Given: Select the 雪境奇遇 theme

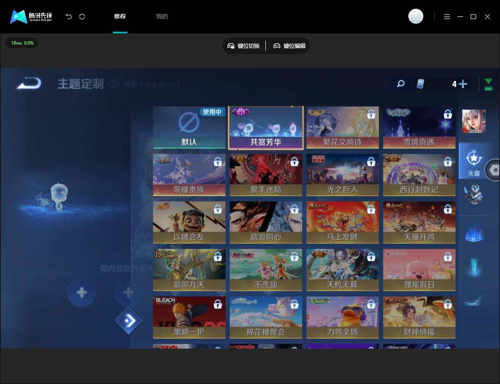Looking at the screenshot, I should (419, 127).
